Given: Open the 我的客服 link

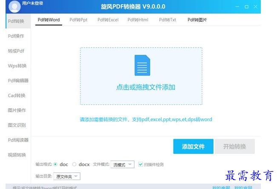Looking at the screenshot, I should click(x=221, y=187).
